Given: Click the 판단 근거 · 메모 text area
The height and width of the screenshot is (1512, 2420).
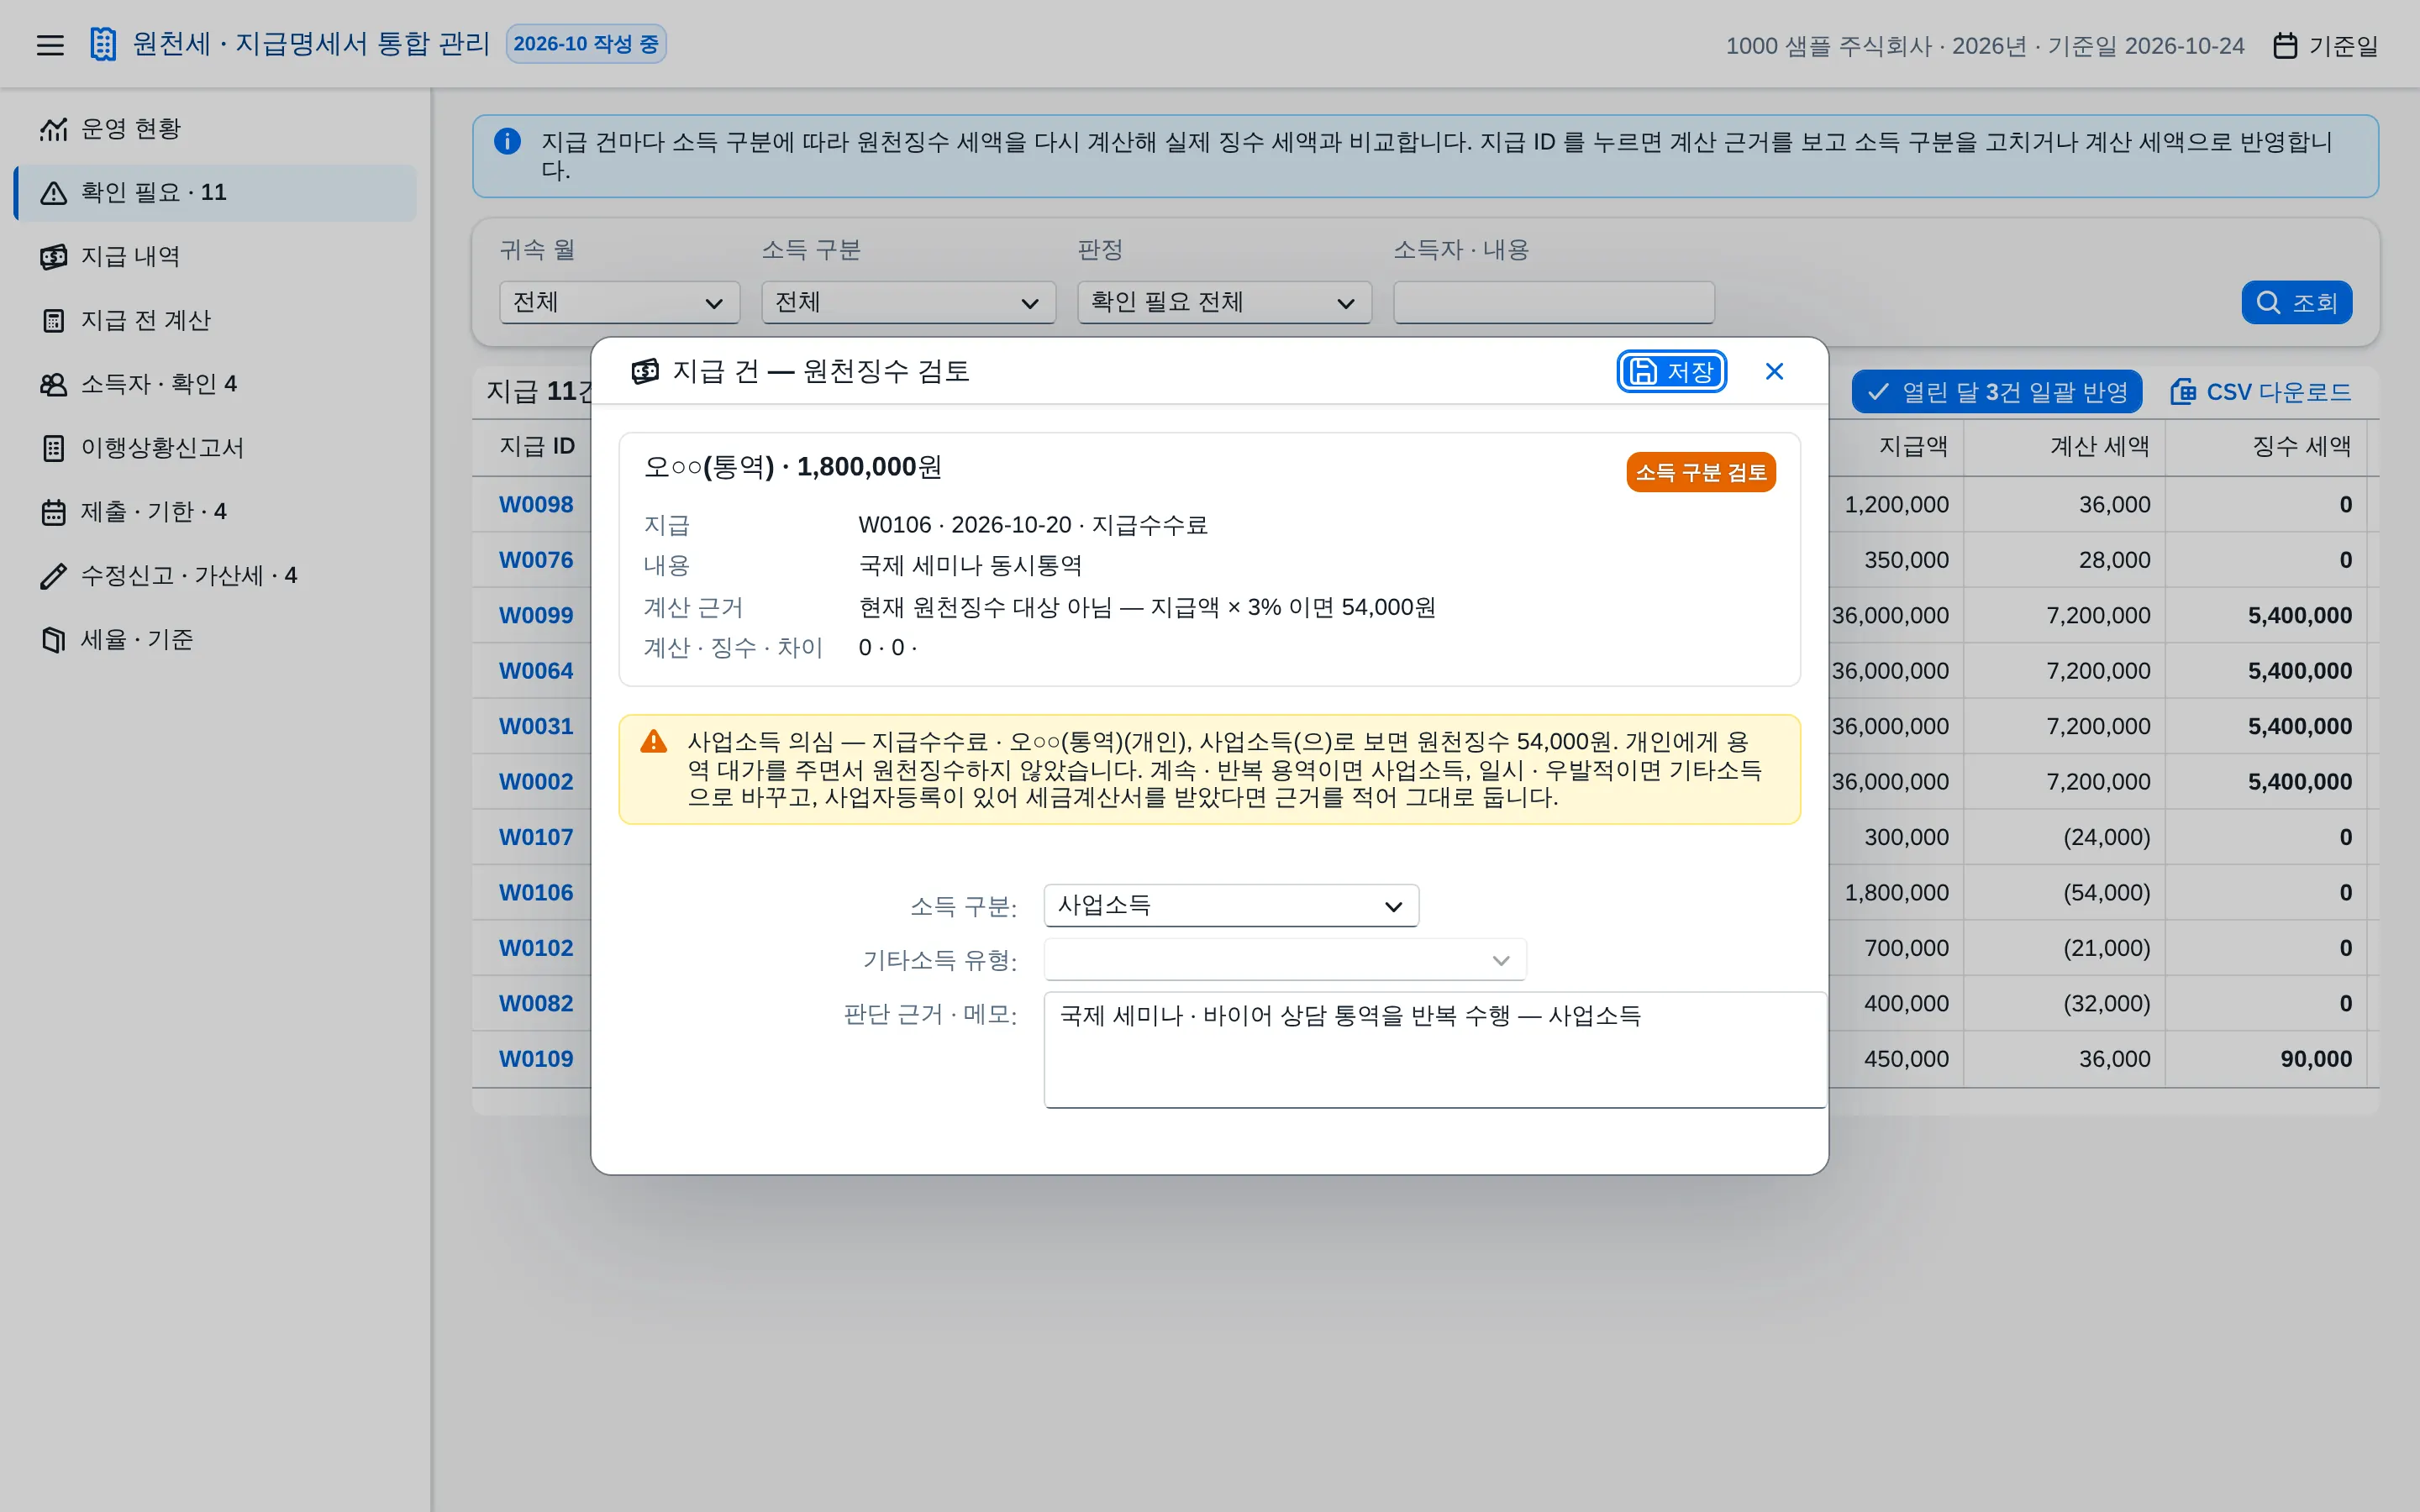Looking at the screenshot, I should pos(1435,1050).
